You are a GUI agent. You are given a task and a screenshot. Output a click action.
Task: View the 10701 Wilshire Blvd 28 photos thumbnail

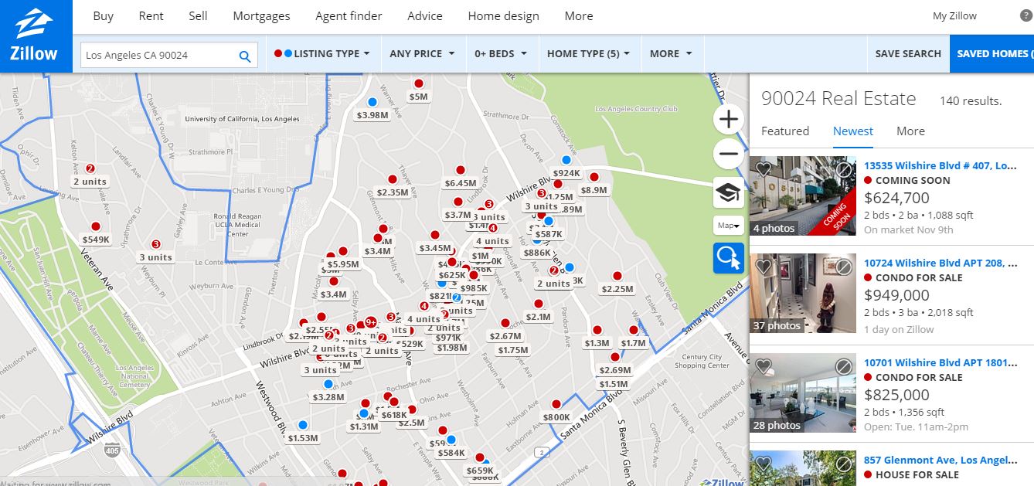(803, 393)
